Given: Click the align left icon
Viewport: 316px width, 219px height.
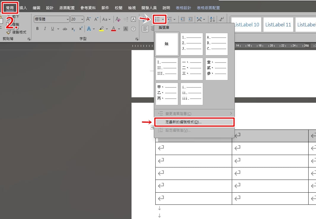Looking at the screenshot, I should click(x=145, y=29).
